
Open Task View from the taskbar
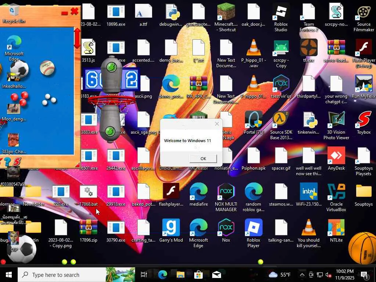tap(144, 275)
